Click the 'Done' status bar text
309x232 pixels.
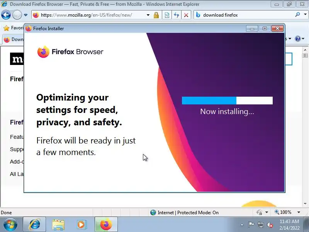(6, 212)
